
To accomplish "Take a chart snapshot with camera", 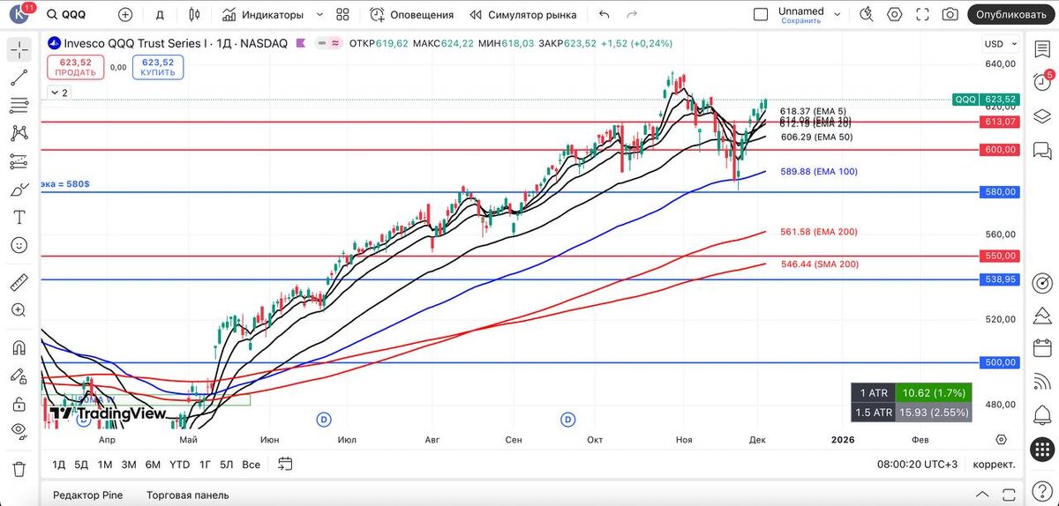I will click(950, 15).
